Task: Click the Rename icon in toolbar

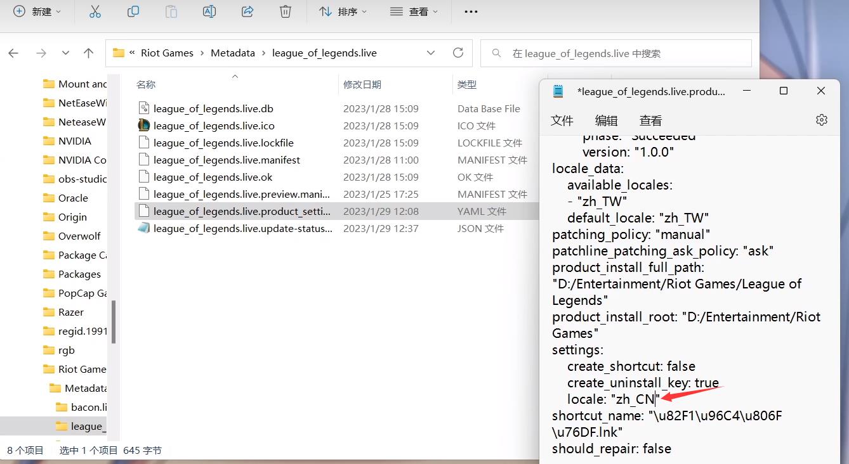Action: point(209,11)
